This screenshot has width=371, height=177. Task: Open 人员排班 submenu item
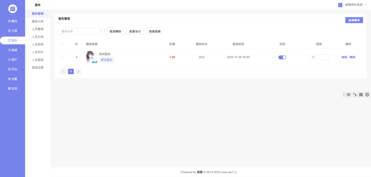click(38, 44)
